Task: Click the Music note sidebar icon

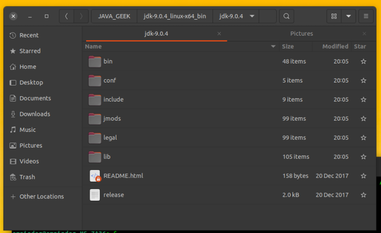Action: click(x=13, y=130)
